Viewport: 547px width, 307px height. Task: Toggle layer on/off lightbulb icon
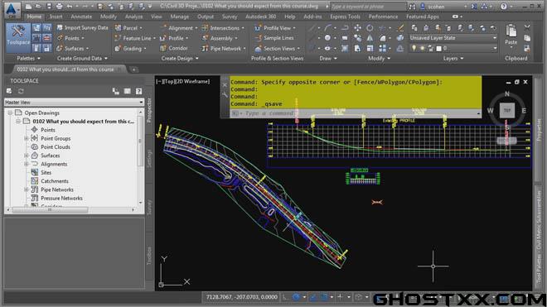coord(414,49)
